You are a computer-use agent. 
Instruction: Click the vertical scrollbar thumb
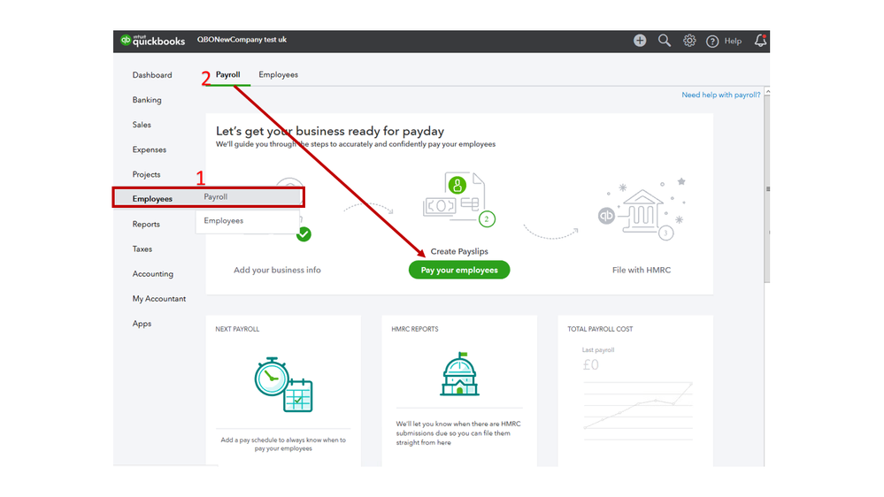(x=767, y=189)
